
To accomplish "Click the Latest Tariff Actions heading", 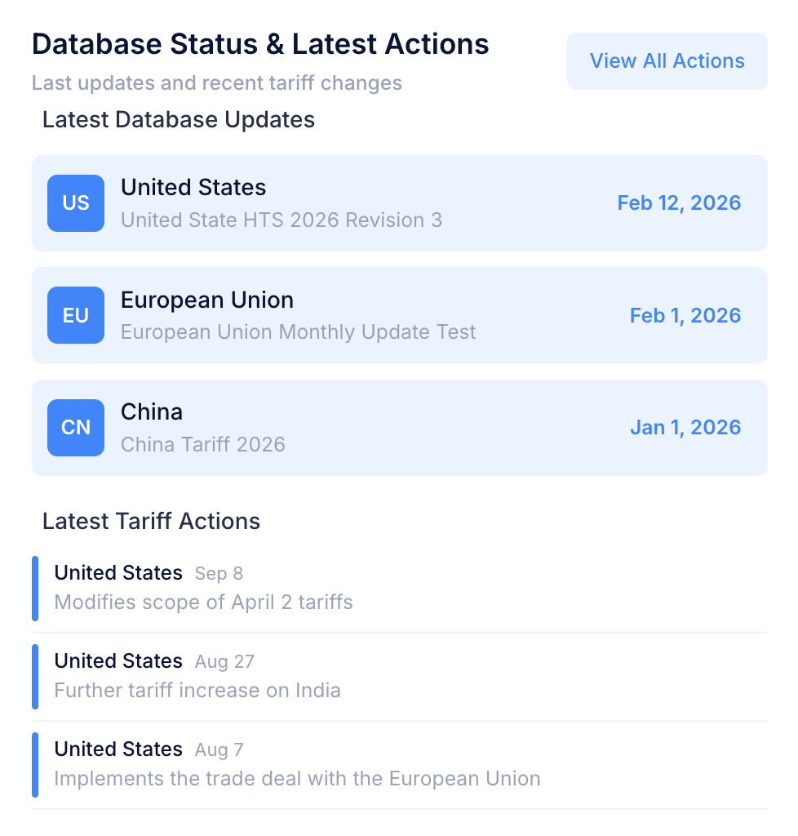I will tap(151, 522).
